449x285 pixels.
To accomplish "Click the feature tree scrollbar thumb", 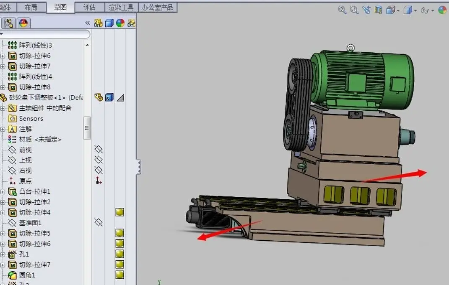I will [x=87, y=127].
